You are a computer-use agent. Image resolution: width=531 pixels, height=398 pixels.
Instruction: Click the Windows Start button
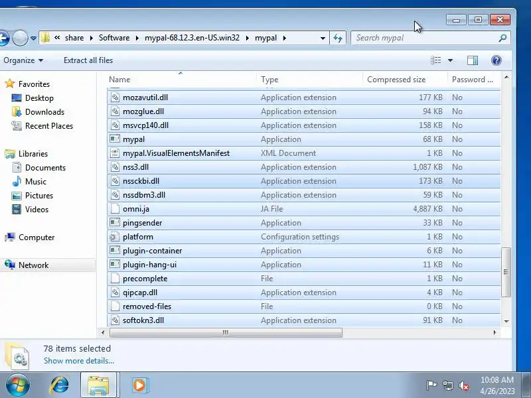[18, 385]
